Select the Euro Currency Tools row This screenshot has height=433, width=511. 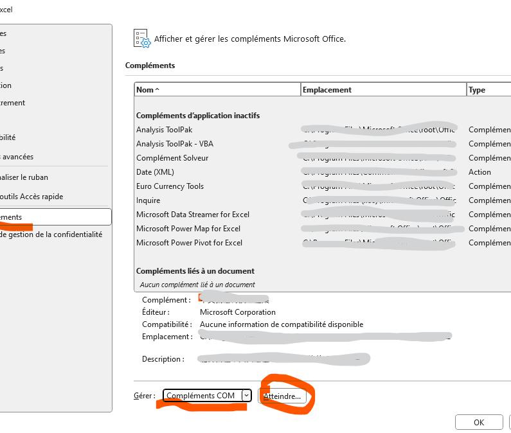pyautogui.click(x=323, y=186)
